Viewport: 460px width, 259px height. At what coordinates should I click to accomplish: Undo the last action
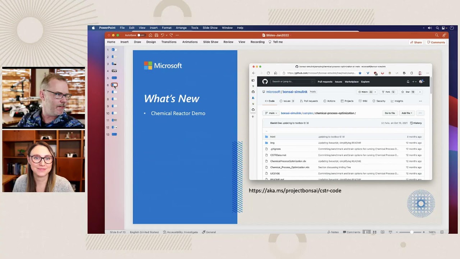tap(162, 35)
